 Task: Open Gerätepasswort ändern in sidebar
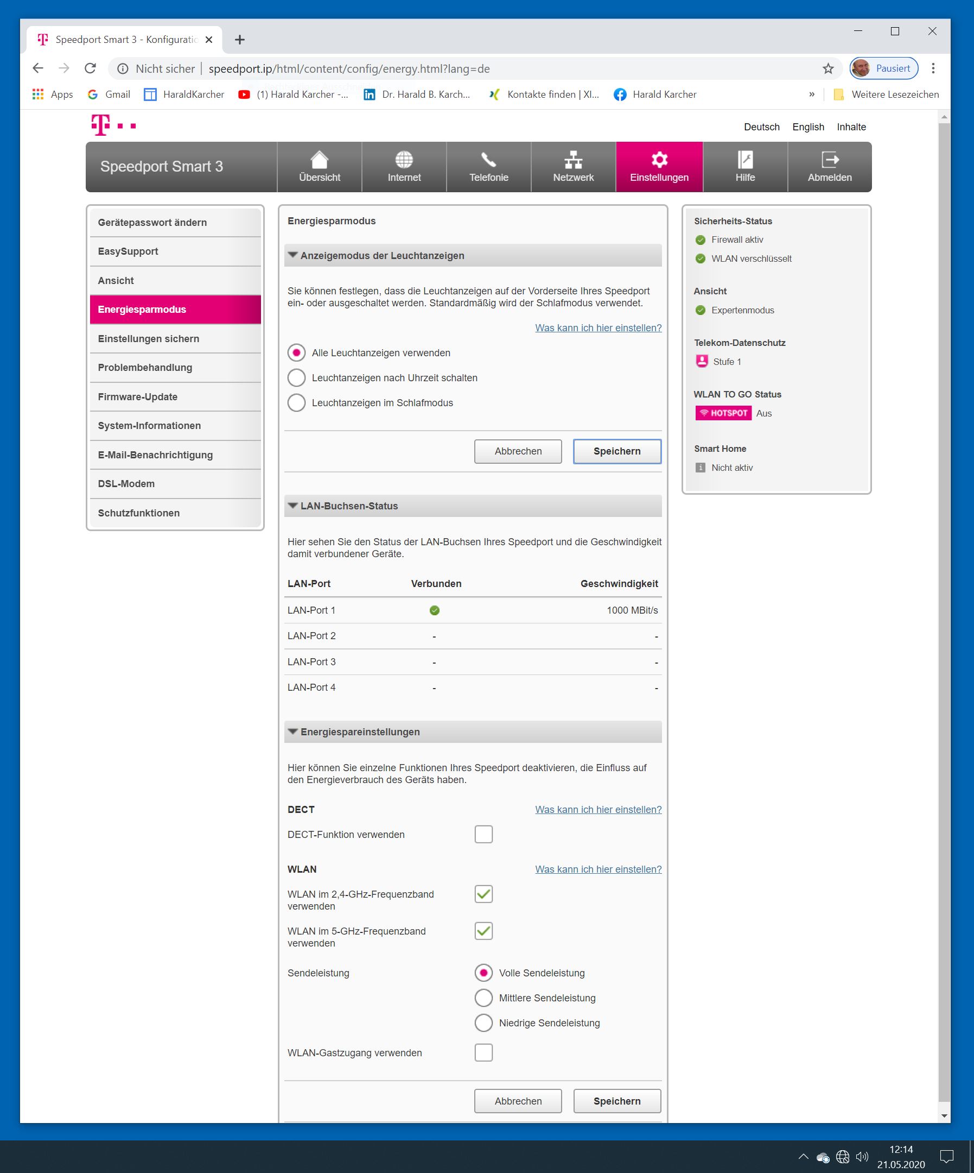(x=175, y=222)
